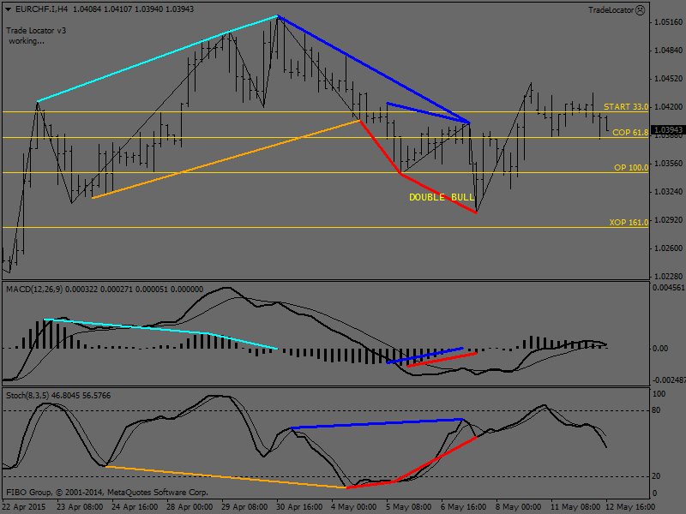Click the current price tag 1.03943
Screen dimensions: 686x514
tap(668, 130)
